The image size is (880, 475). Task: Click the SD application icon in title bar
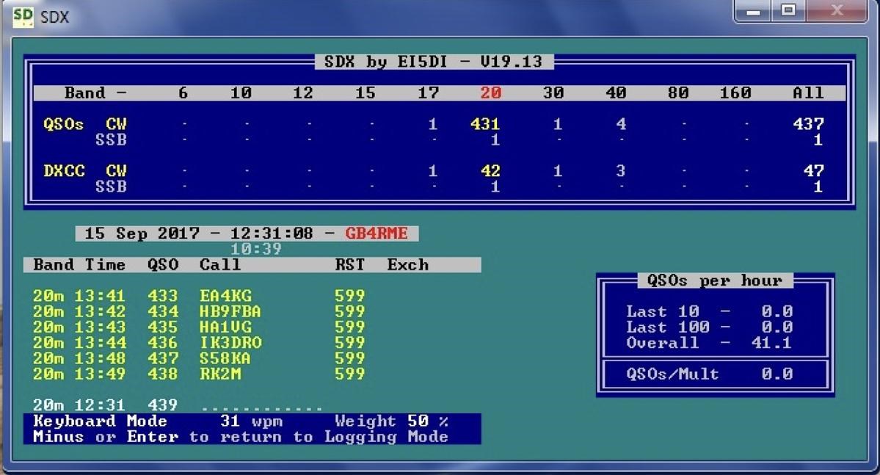(23, 16)
